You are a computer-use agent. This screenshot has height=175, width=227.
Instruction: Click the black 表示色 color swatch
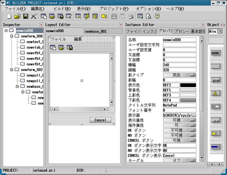click(188, 85)
